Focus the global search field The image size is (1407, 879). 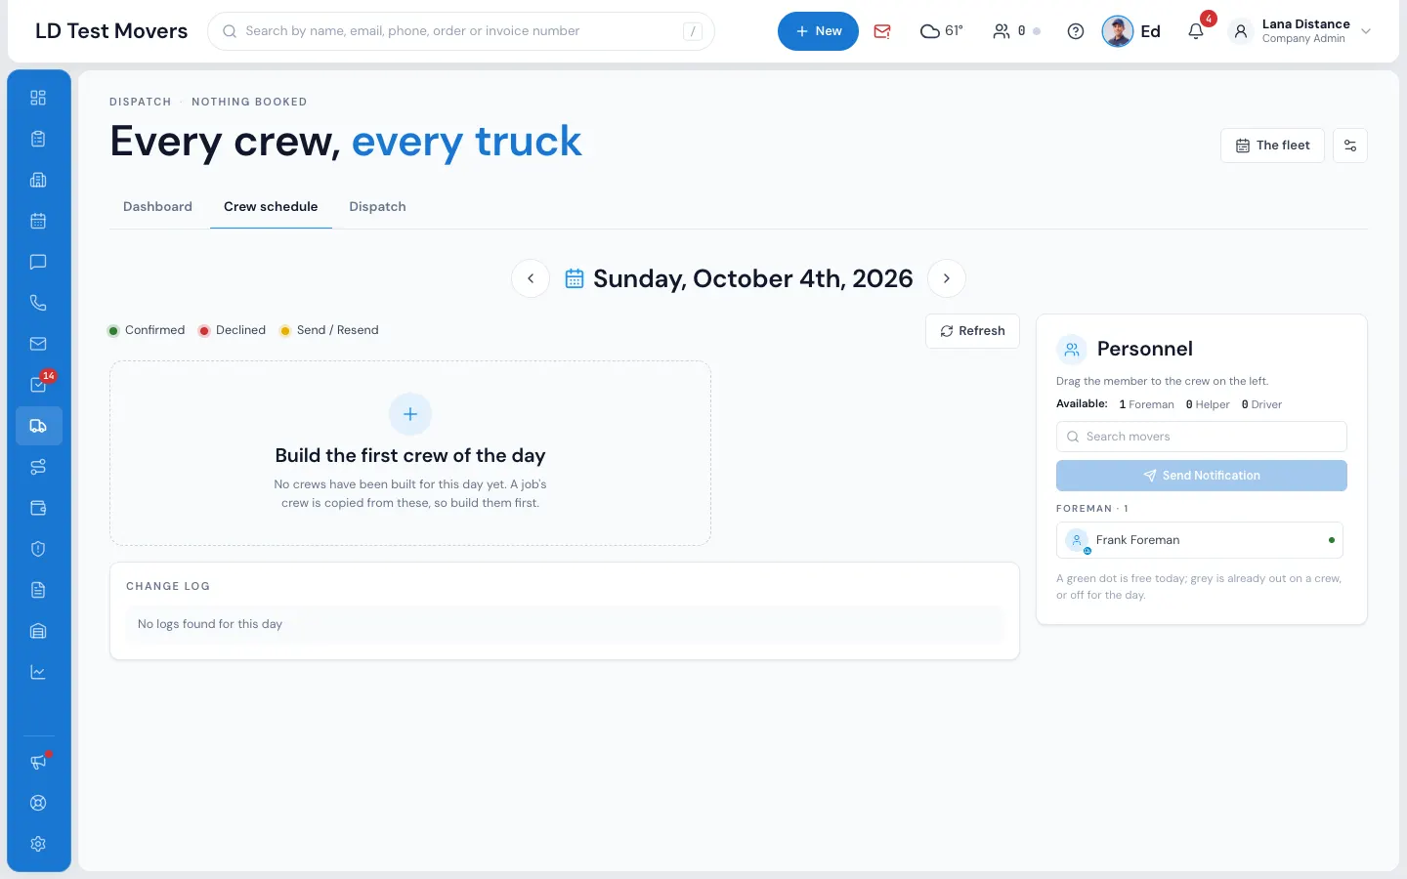461,31
